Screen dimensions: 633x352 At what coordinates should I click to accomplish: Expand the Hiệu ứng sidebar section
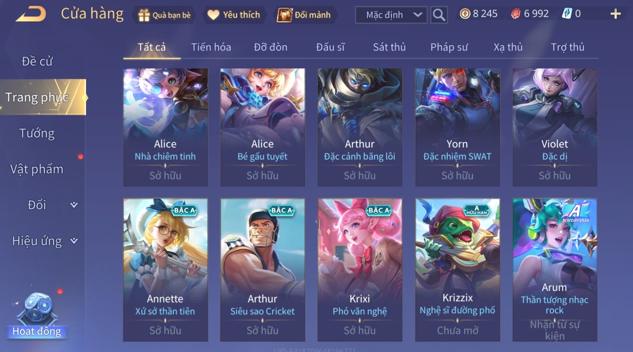coord(74,241)
